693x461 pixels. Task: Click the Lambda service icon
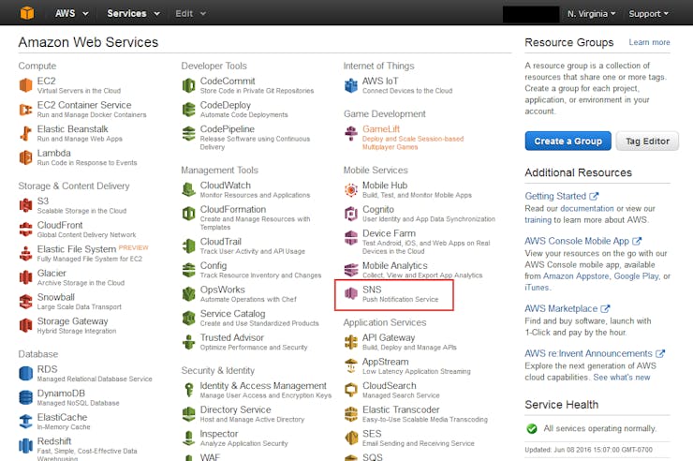point(26,156)
